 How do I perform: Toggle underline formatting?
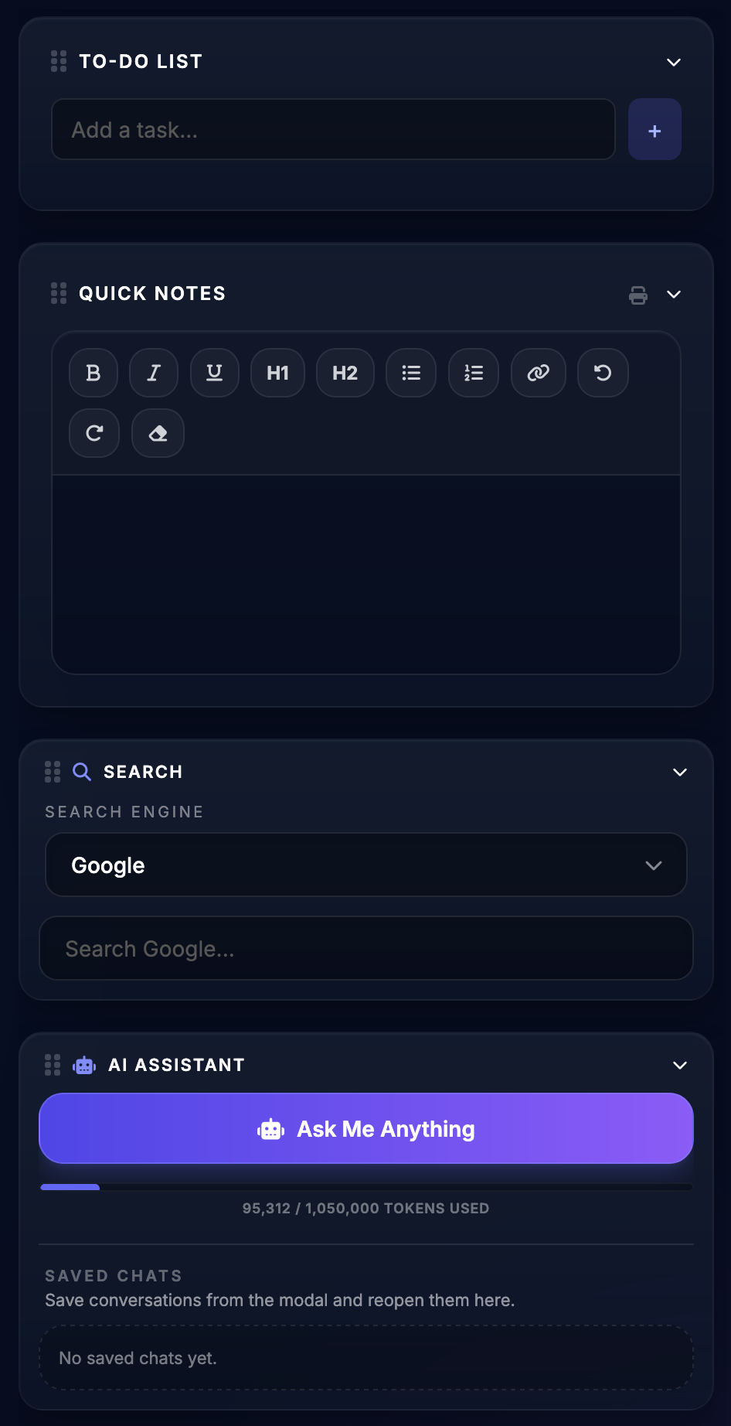point(214,373)
